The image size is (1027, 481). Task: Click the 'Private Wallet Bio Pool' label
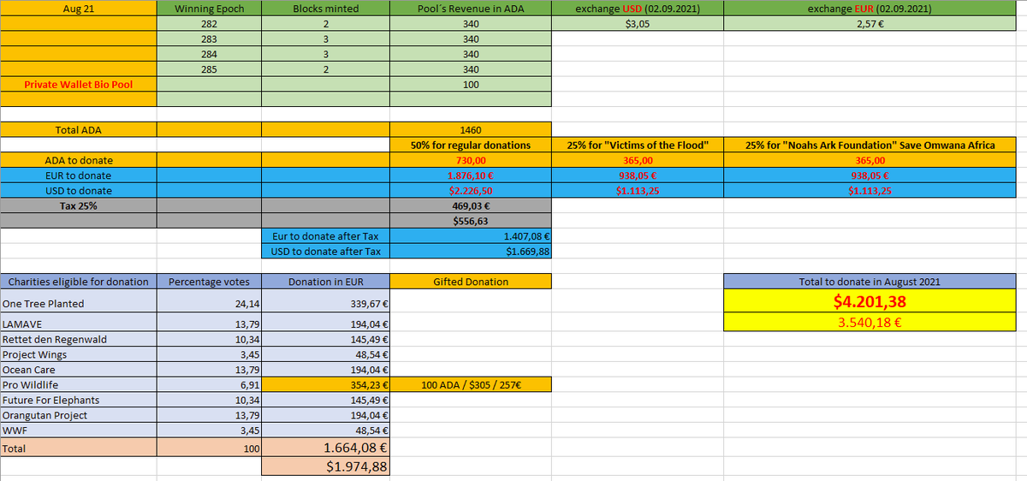coord(79,85)
